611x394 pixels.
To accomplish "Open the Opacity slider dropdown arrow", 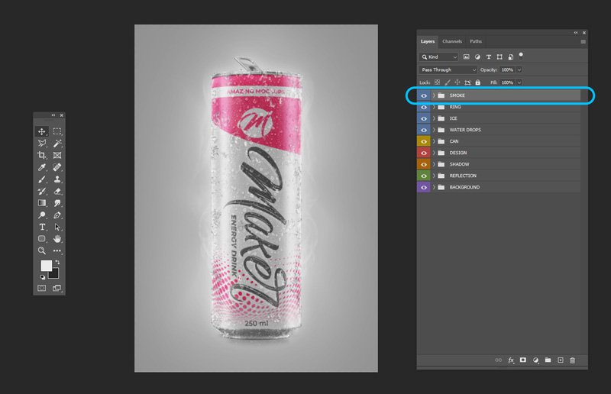I will (x=519, y=69).
